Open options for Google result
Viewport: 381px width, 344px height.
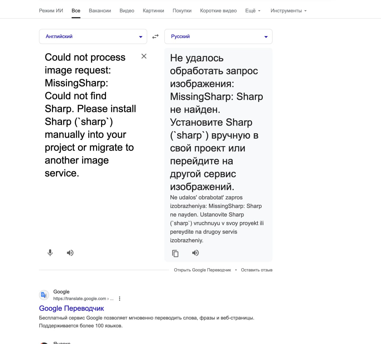(x=120, y=299)
